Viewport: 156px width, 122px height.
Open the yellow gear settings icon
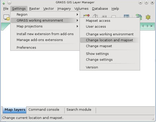(x=148, y=17)
